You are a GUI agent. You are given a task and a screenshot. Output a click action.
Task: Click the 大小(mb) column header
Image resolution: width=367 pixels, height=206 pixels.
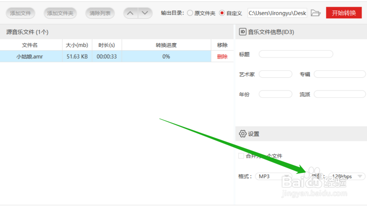click(77, 45)
